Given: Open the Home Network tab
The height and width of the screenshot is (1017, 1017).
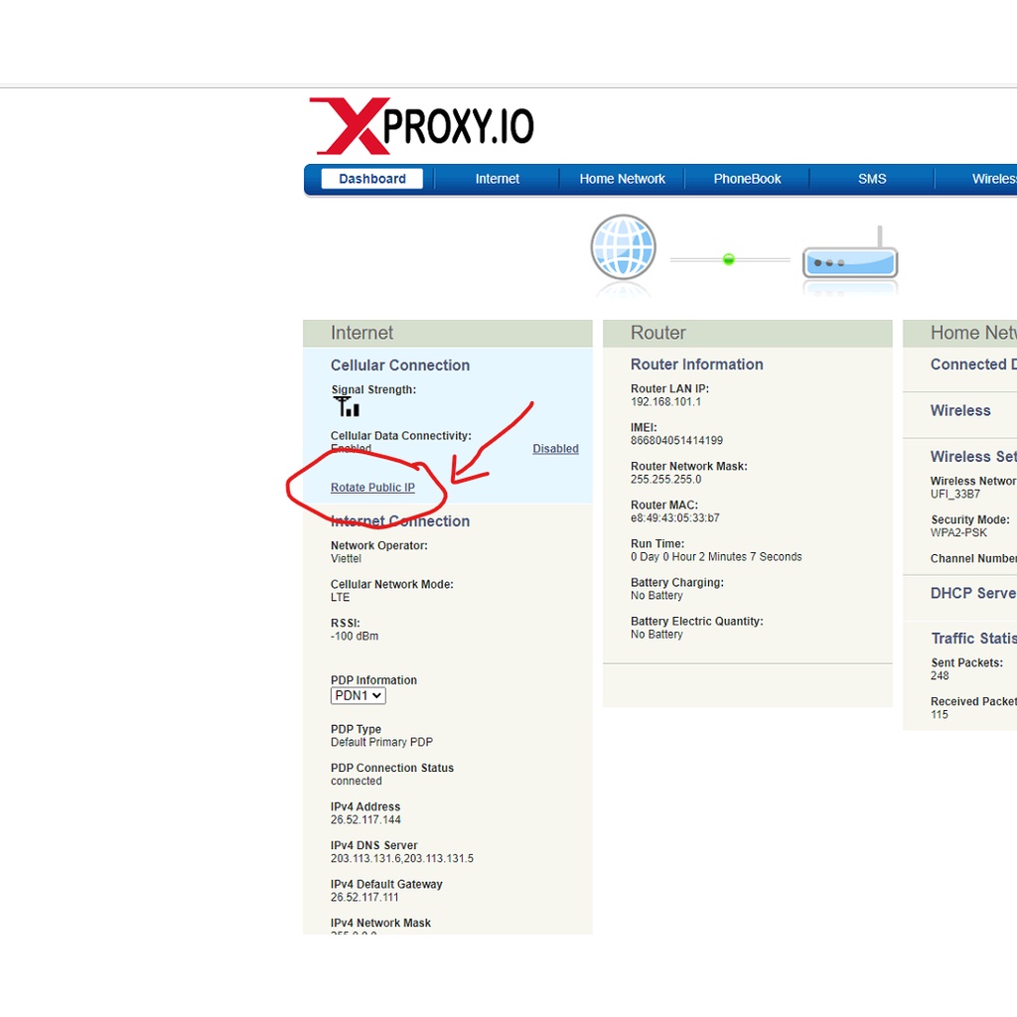Looking at the screenshot, I should point(622,179).
